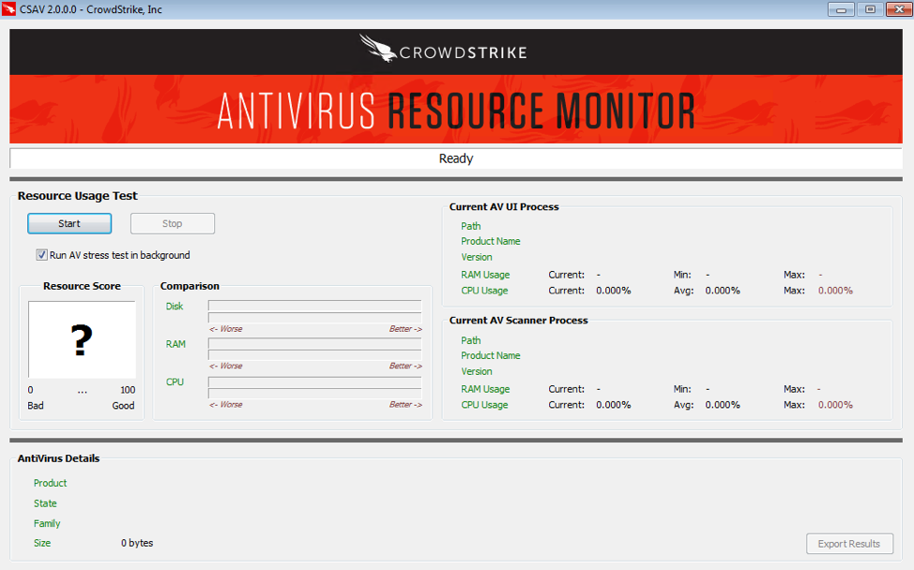This screenshot has width=914, height=570.
Task: Click the Antivirus Resource Monitor banner
Action: [x=456, y=110]
